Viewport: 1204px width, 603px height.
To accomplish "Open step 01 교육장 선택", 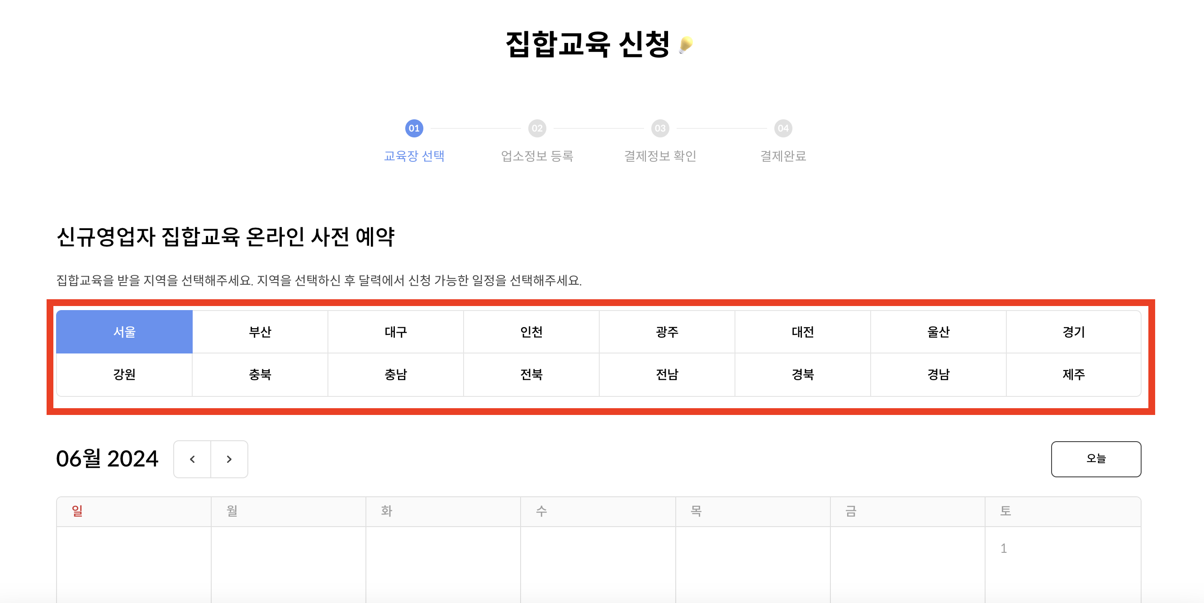I will [x=414, y=128].
